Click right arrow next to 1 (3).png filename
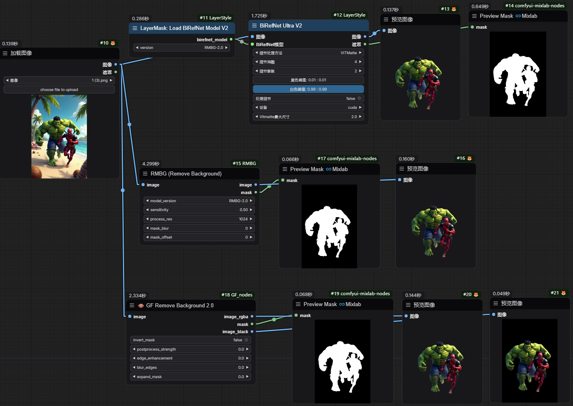573x406 pixels. coord(111,80)
